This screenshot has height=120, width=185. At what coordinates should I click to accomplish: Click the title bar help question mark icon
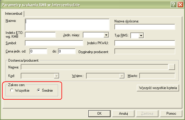(173, 4)
